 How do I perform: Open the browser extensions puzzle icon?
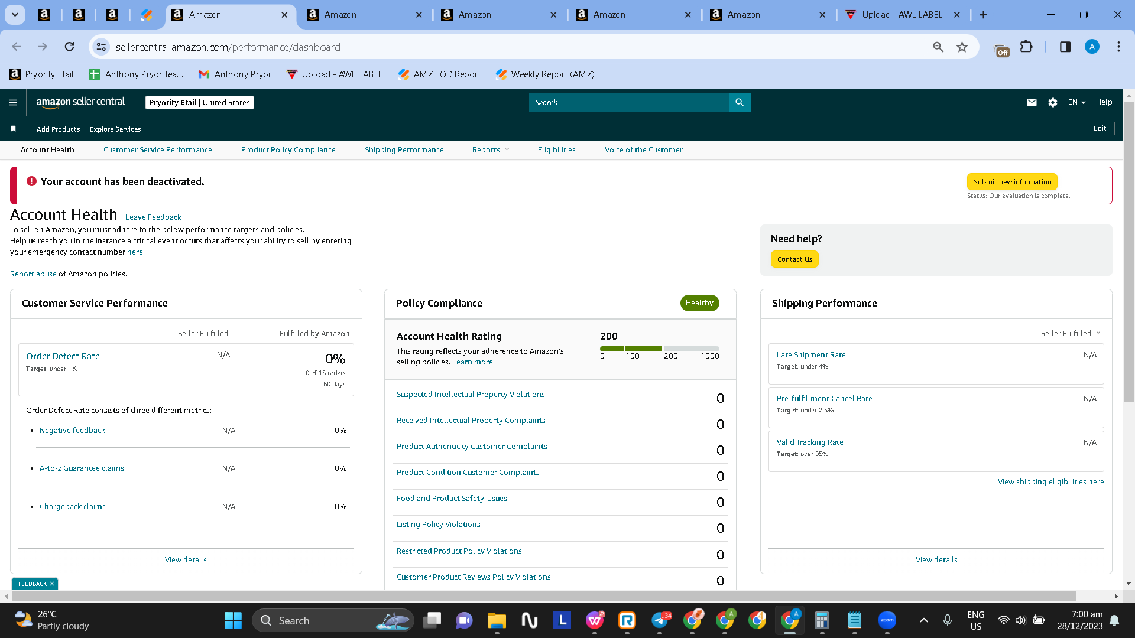[x=1027, y=47]
